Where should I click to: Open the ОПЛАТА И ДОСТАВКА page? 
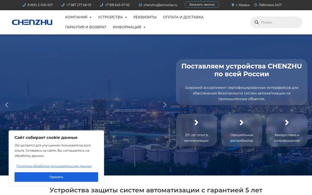tap(183, 17)
